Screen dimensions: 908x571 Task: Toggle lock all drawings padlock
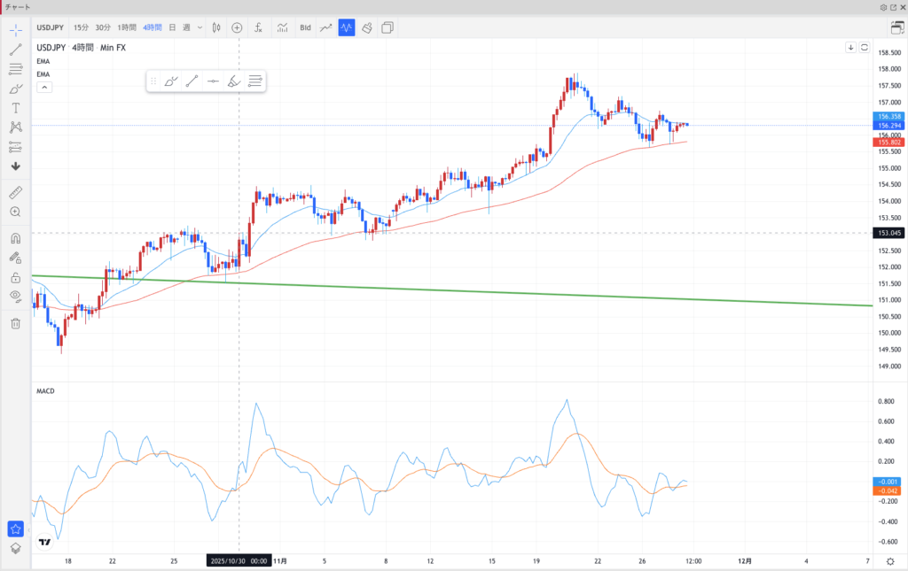(15, 277)
